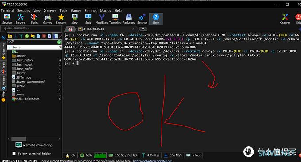Click the letter A document icon in SFTP toolbar
Image resolution: width=301 pixels, height=162 pixels.
click(50, 36)
